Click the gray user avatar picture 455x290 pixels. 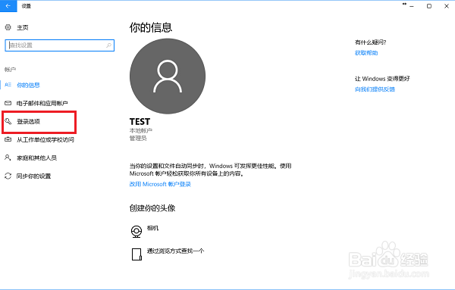[x=168, y=76]
